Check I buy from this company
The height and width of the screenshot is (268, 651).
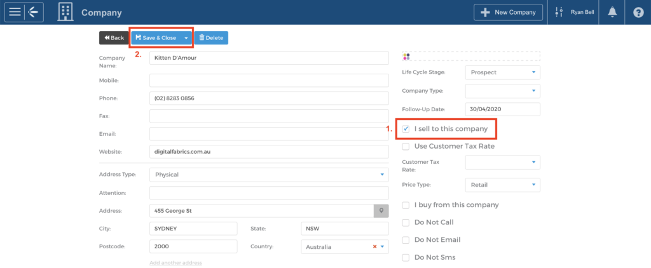(x=406, y=205)
